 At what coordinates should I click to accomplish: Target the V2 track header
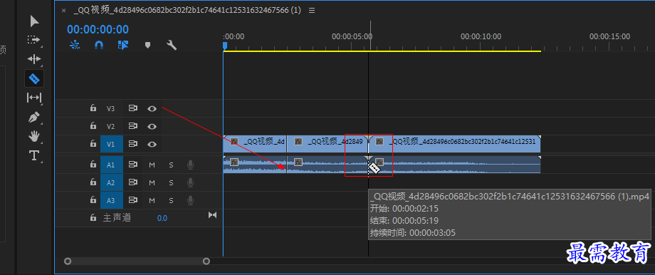pyautogui.click(x=110, y=126)
